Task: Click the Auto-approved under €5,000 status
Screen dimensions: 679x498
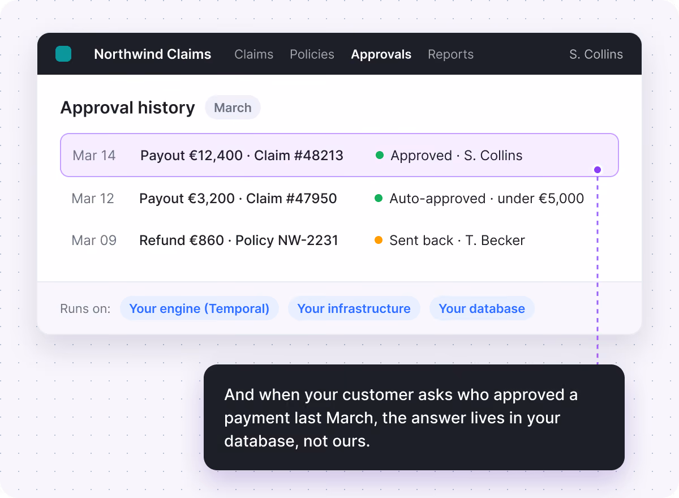Action: [x=487, y=199]
